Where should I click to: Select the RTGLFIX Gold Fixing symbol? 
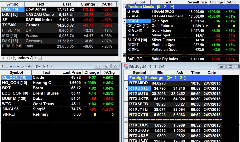(138, 30)
